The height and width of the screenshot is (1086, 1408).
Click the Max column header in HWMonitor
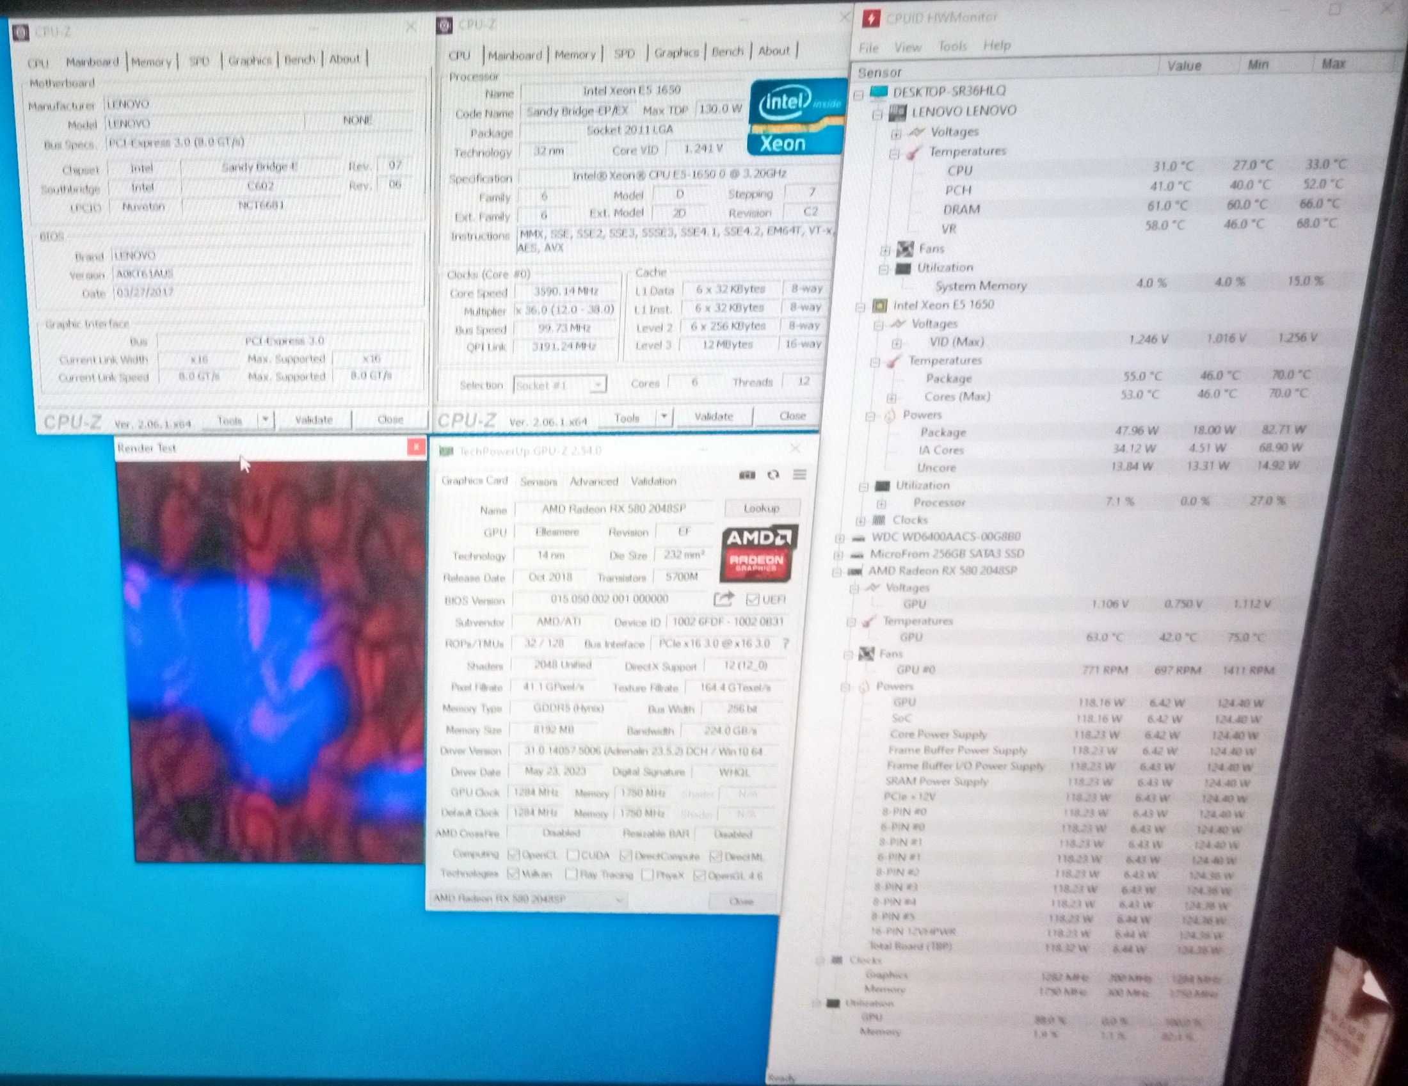click(1332, 64)
